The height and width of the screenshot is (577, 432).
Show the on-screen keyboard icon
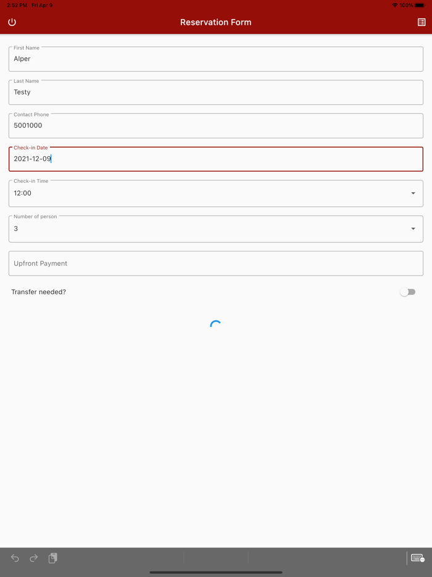tap(417, 558)
